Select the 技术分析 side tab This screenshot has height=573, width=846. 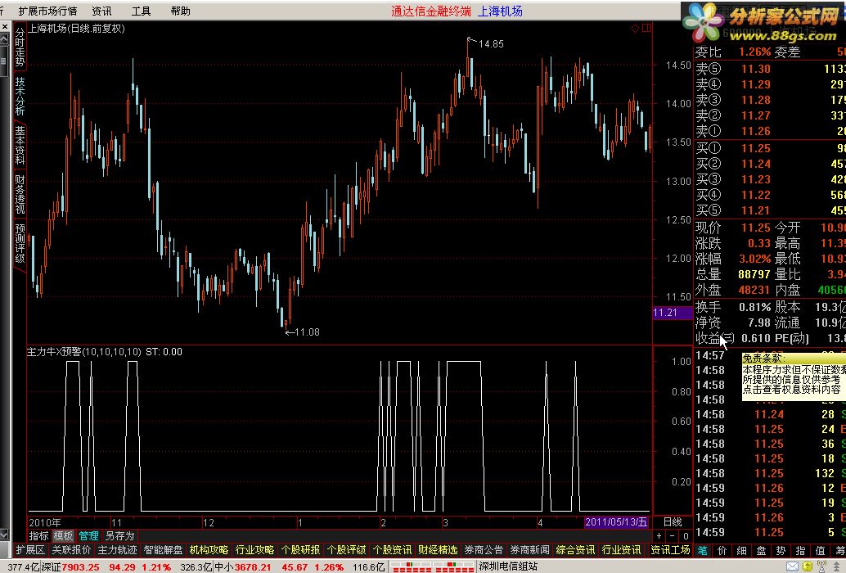(x=20, y=96)
